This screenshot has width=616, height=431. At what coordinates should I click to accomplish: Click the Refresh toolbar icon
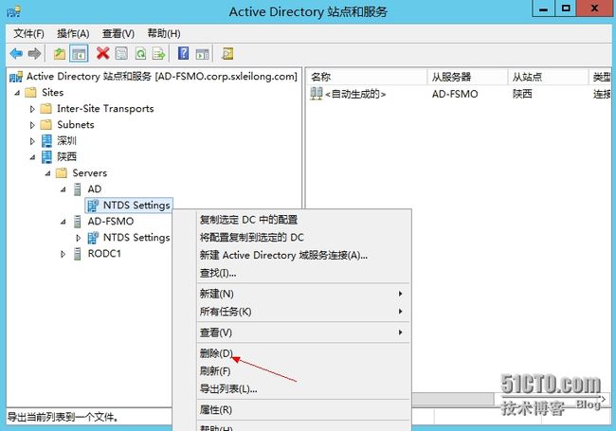pyautogui.click(x=140, y=53)
